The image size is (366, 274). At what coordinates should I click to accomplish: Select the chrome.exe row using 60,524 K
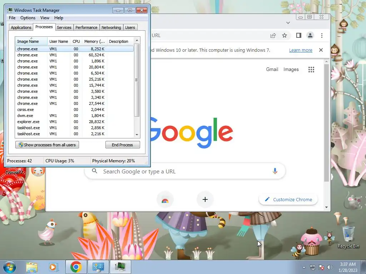[75, 55]
